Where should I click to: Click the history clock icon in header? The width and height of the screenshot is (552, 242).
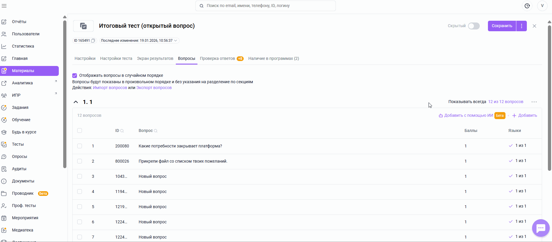coord(527,6)
